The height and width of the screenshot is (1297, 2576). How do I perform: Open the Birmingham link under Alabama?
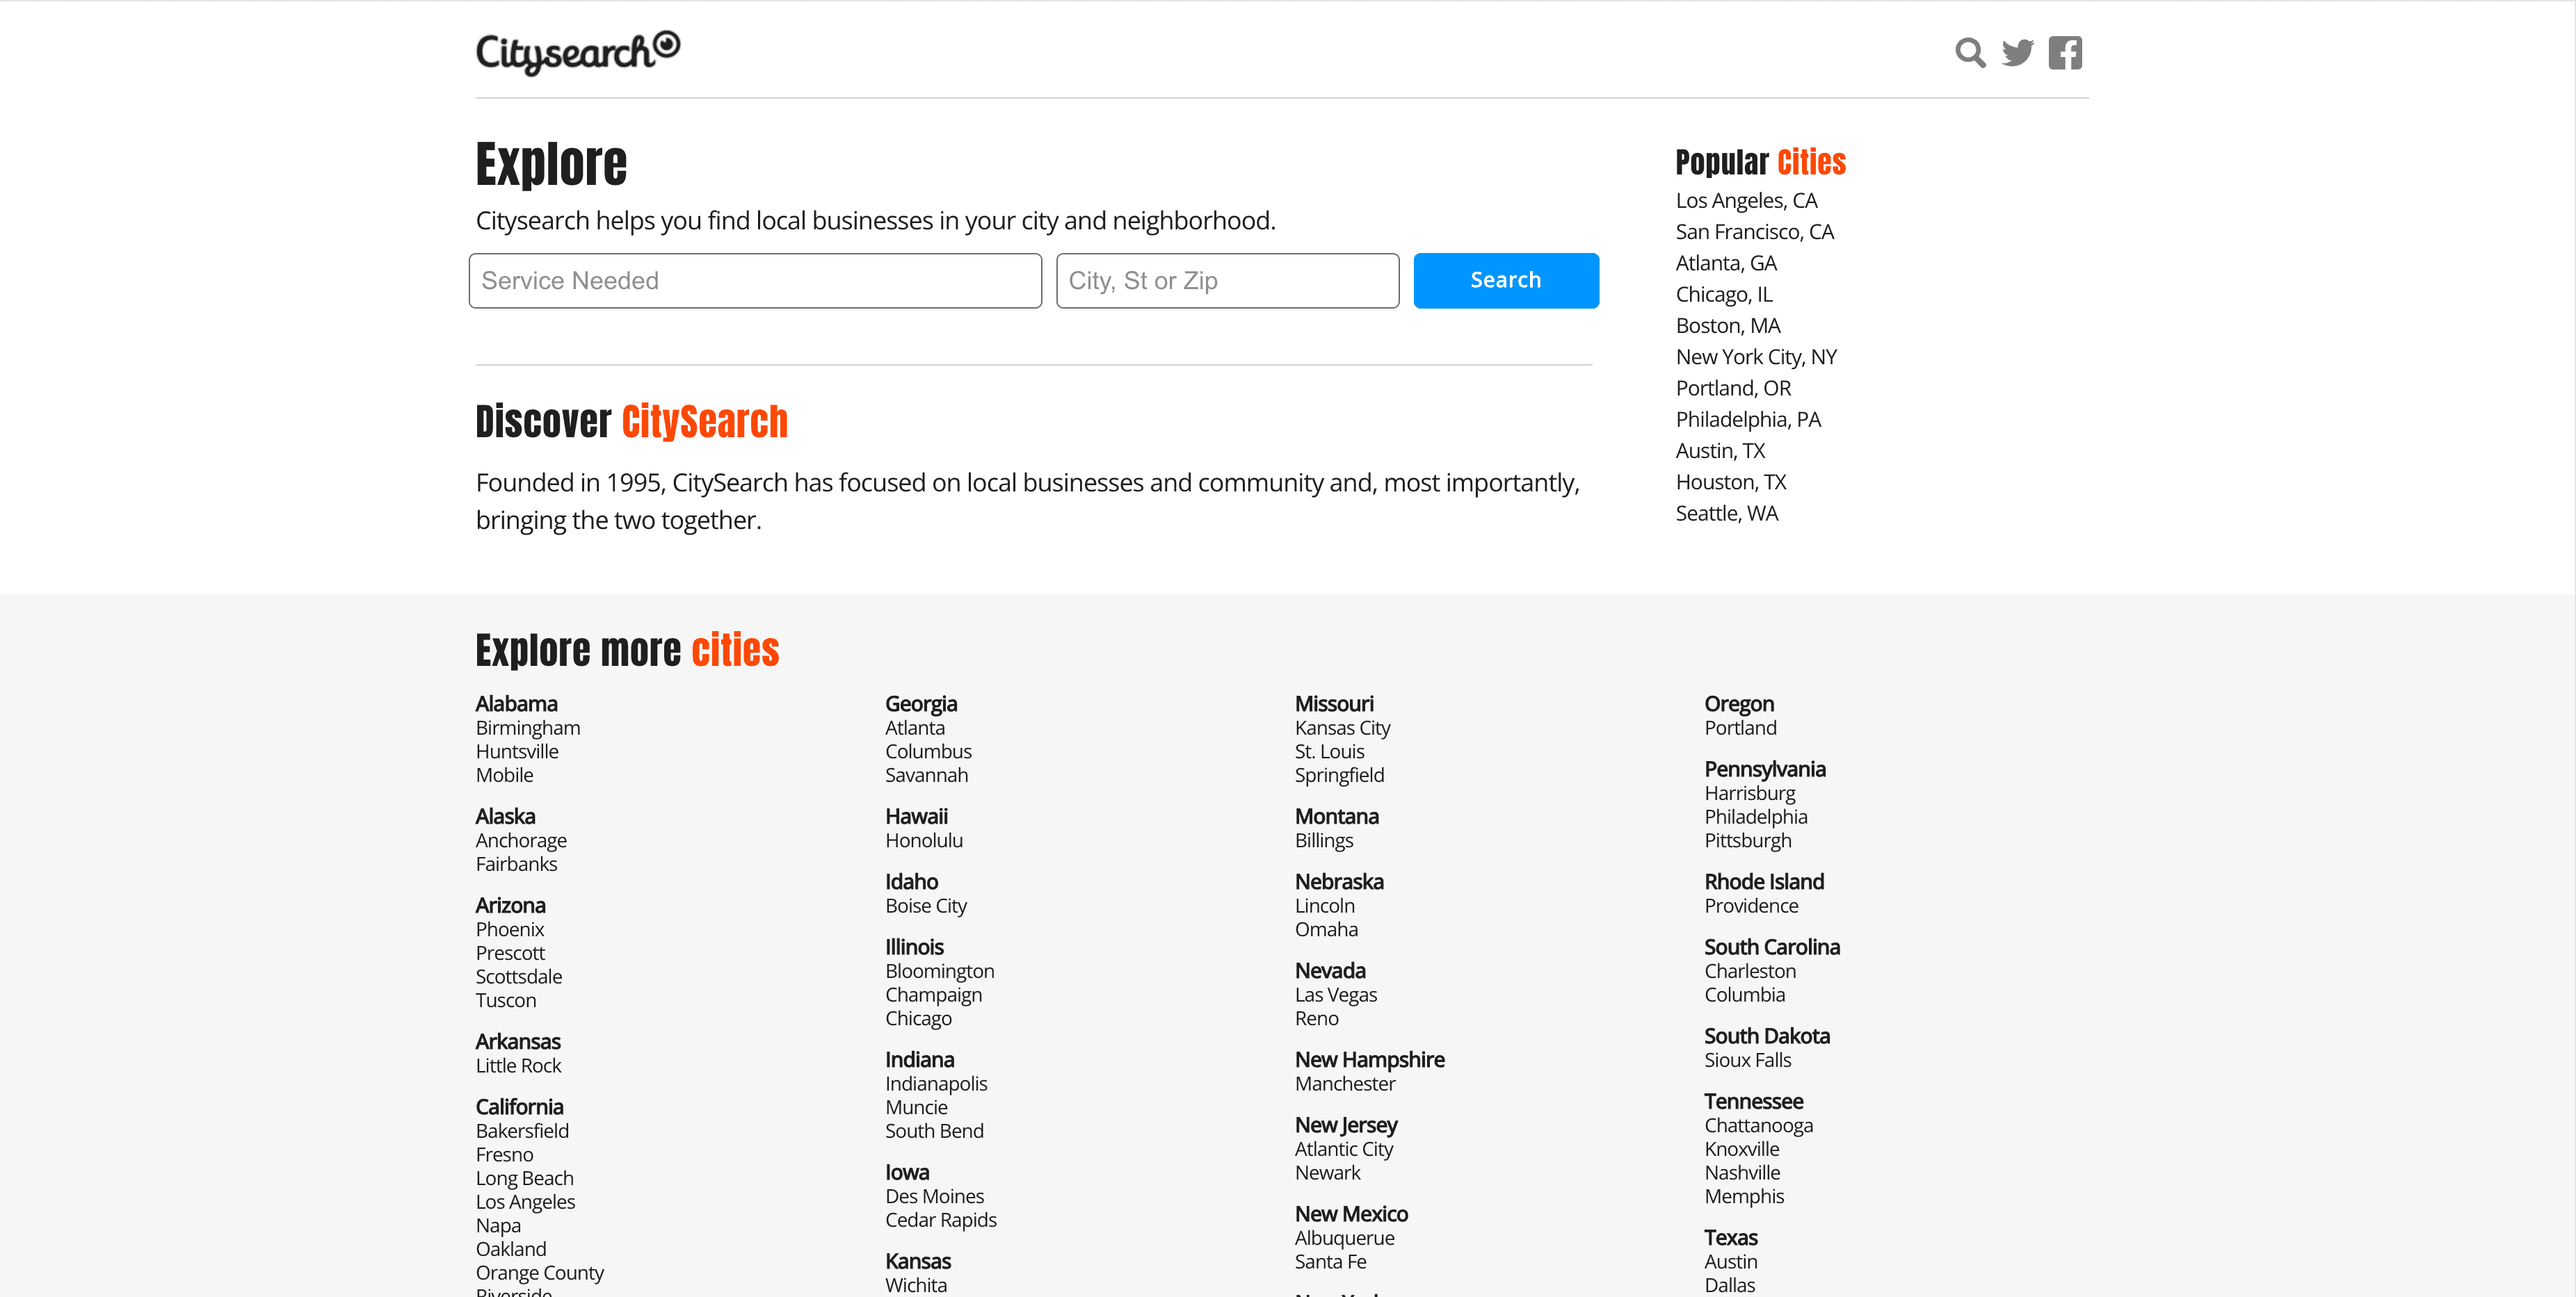tap(527, 728)
